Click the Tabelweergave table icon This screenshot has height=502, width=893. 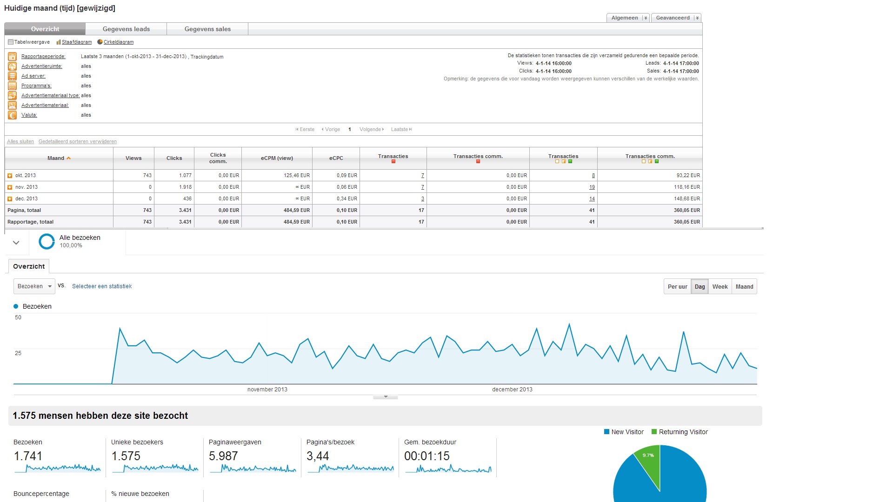coord(11,42)
